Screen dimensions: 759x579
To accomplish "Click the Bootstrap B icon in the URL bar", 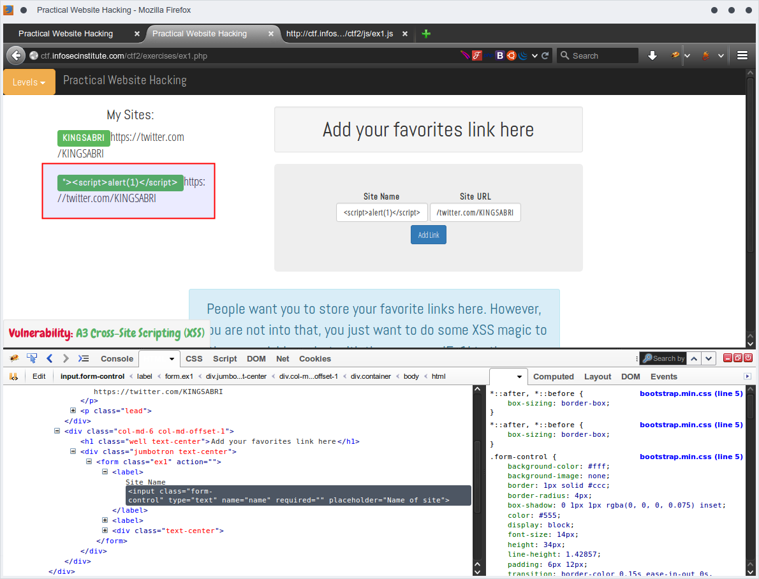I will point(500,55).
